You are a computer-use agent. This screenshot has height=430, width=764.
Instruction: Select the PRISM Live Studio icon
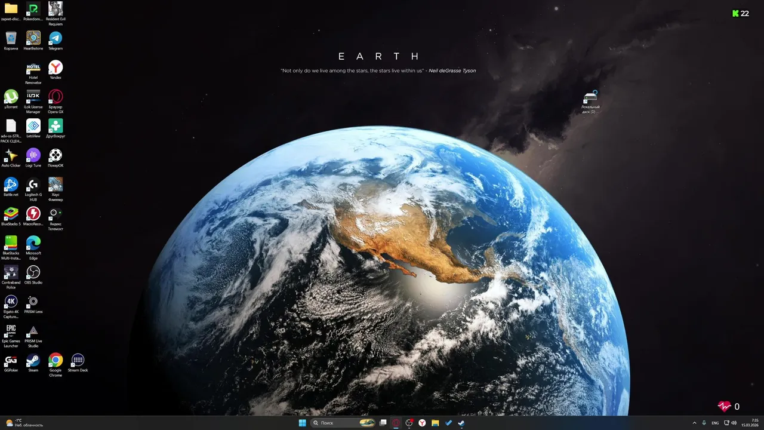click(33, 336)
